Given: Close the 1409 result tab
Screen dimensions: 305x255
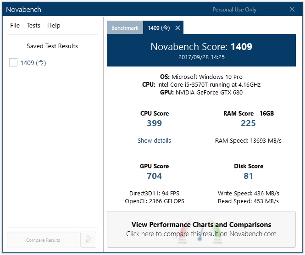Looking at the screenshot, I should (177, 28).
